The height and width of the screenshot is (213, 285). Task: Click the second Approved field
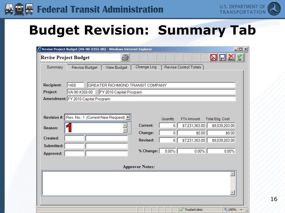107,154
